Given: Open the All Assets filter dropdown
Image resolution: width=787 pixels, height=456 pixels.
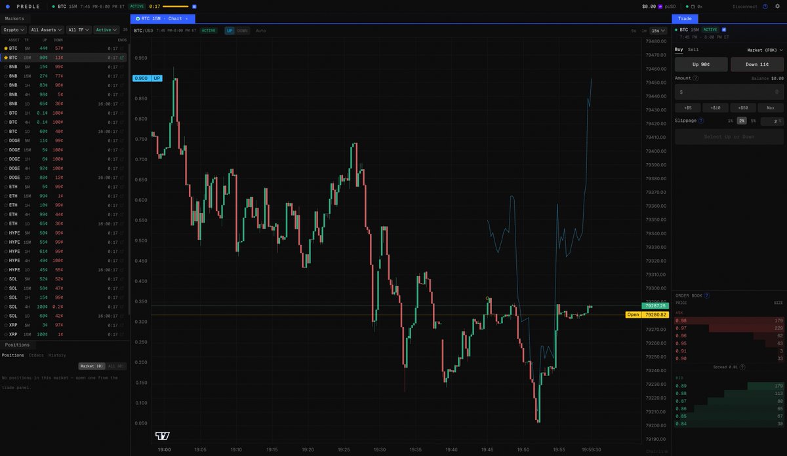Looking at the screenshot, I should coord(47,30).
